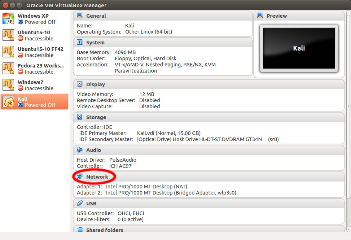This screenshot has width=351, height=240.
Task: Click the Network section adapter icon
Action: click(x=79, y=176)
